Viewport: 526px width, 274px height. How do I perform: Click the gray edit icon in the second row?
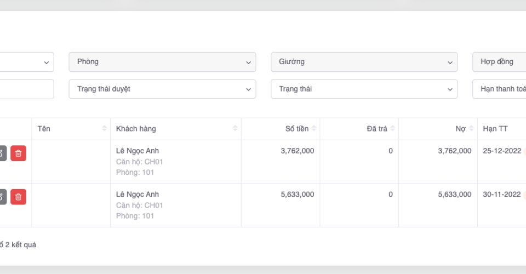(x=2, y=197)
